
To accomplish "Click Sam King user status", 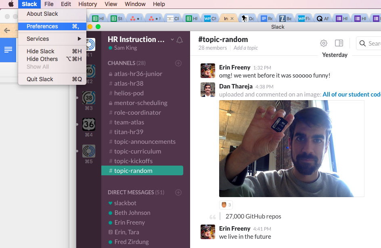I will pos(123,48).
